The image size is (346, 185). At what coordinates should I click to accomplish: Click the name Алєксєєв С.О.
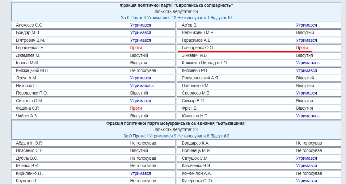(30, 25)
